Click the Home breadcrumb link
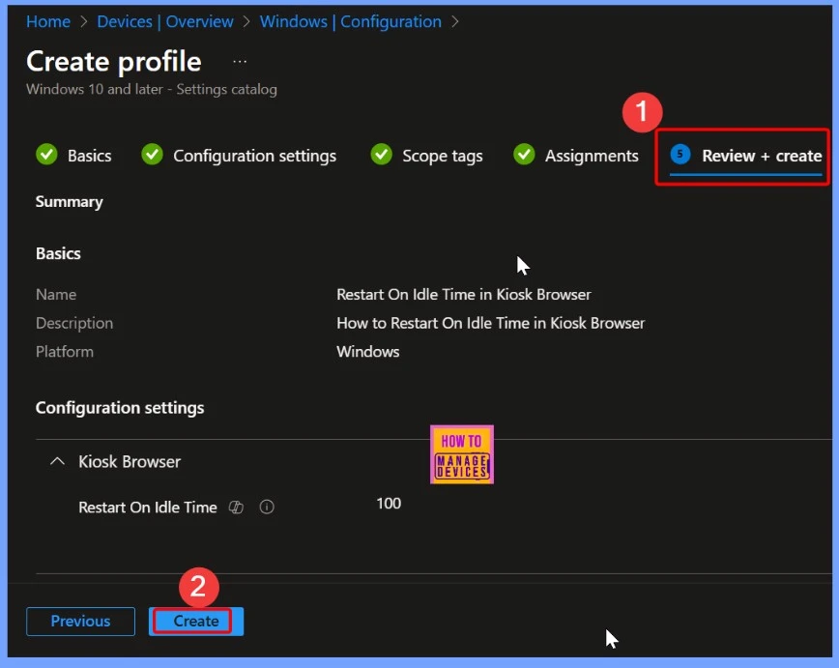Image resolution: width=839 pixels, height=668 pixels. point(47,21)
